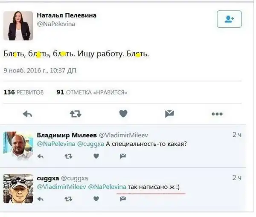The image size is (256, 217).
Task: Click the follow user button
Action: [x=229, y=19]
